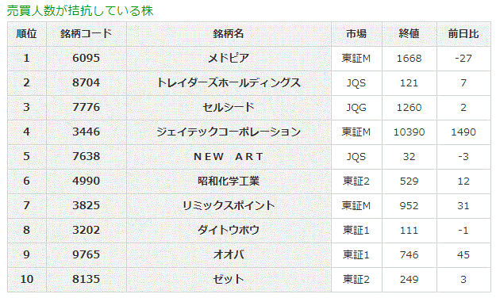Image resolution: width=496 pixels, height=298 pixels.
Task: Click the 順位 column header
Action: tap(26, 33)
